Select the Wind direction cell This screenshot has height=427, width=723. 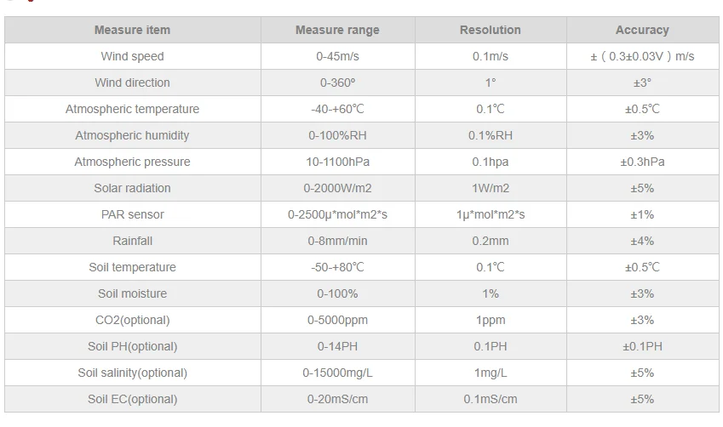tap(132, 83)
